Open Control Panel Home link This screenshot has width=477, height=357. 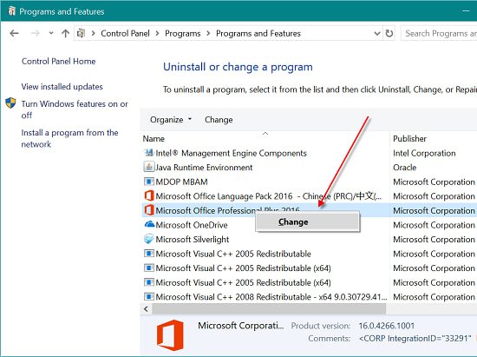coord(58,61)
